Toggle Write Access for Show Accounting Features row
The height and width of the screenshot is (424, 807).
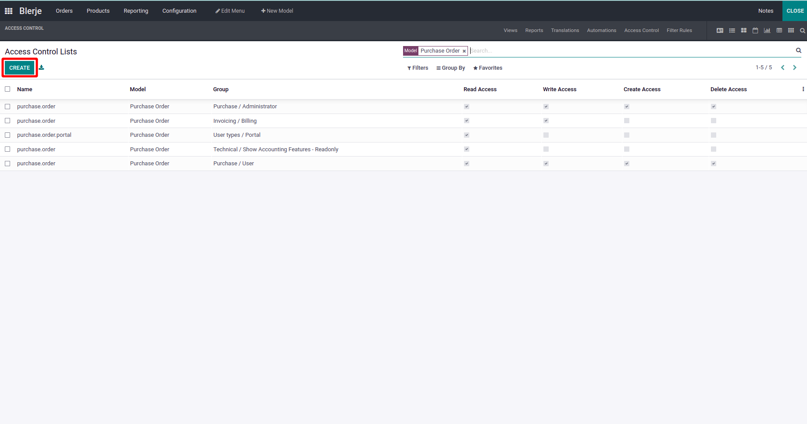click(546, 149)
